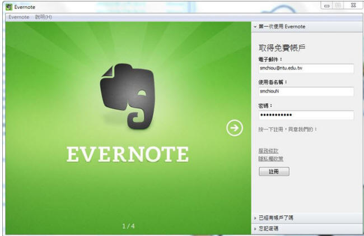Open the 隱私權政策 privacy policy link

(271, 159)
